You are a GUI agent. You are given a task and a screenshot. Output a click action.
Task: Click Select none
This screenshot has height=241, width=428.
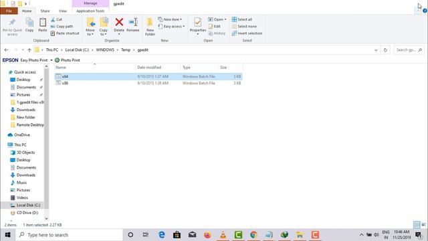click(244, 26)
